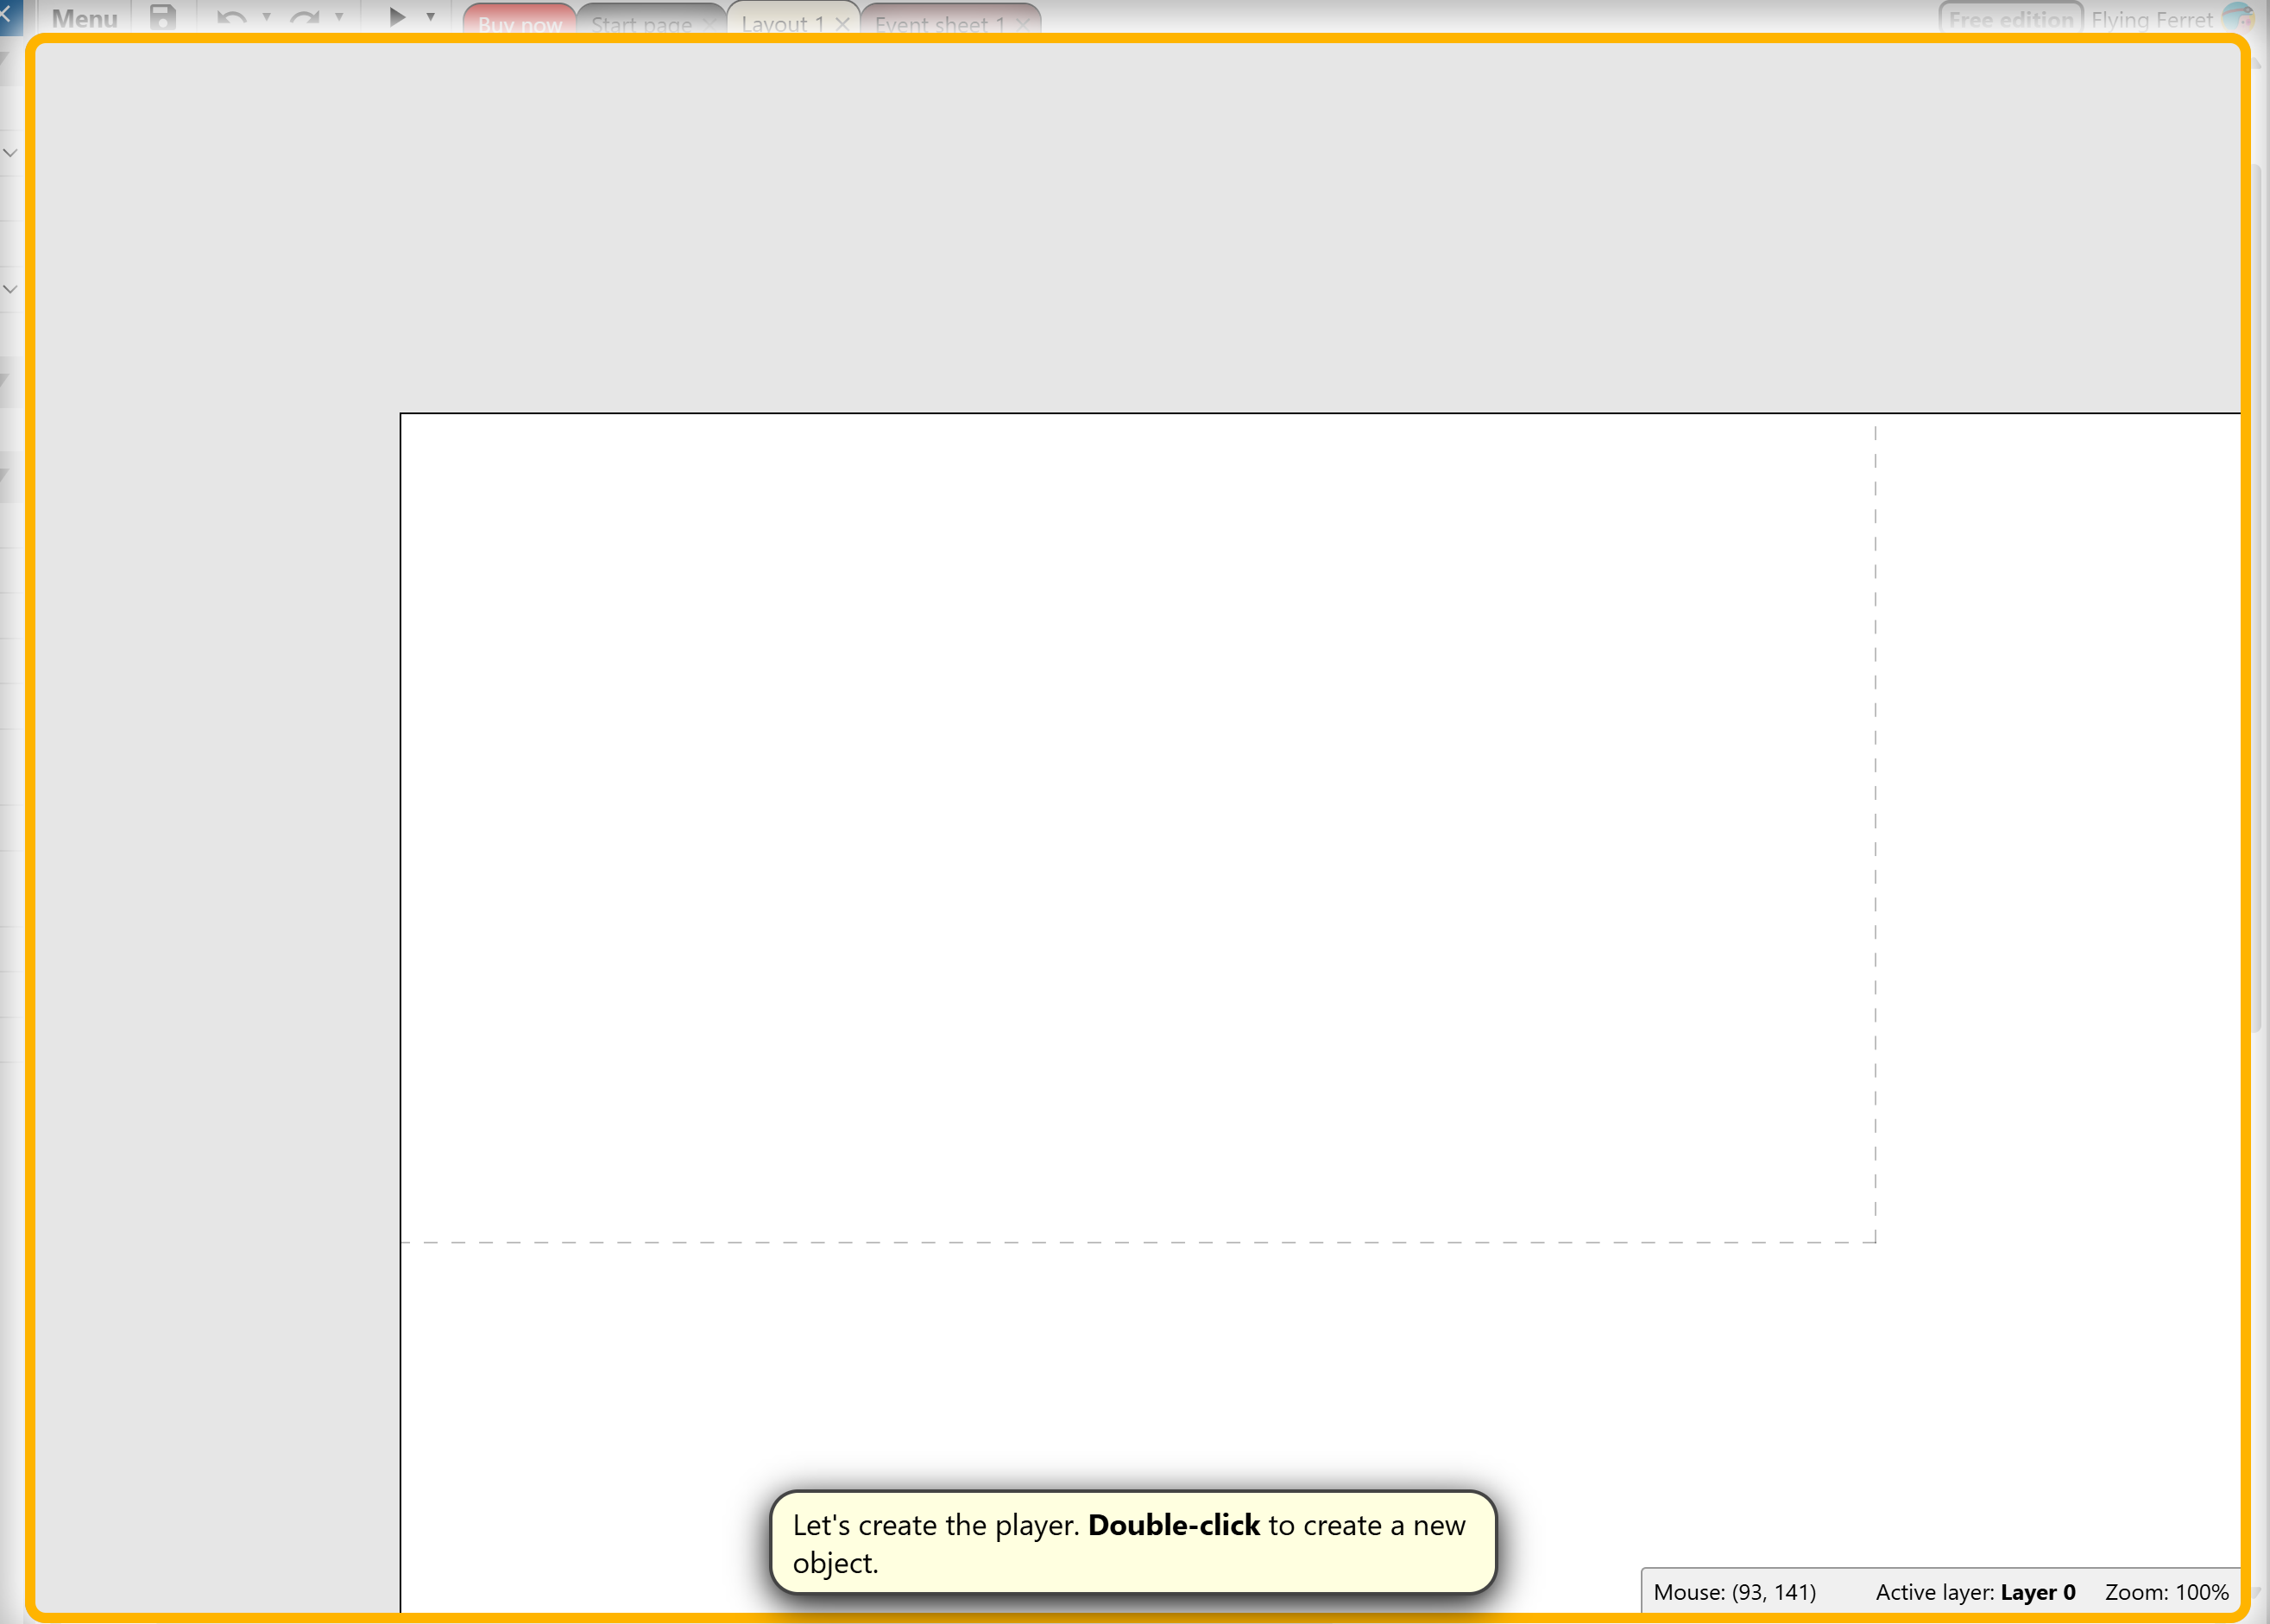2270x1624 pixels.
Task: Close the Event sheet 1 tab
Action: tap(1022, 24)
